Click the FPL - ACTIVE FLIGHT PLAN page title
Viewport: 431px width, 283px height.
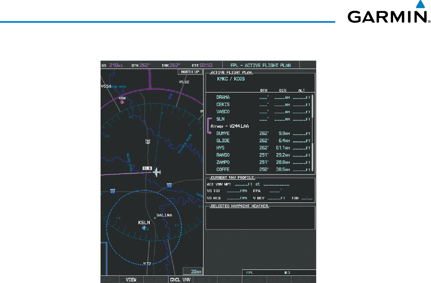pyautogui.click(x=261, y=65)
